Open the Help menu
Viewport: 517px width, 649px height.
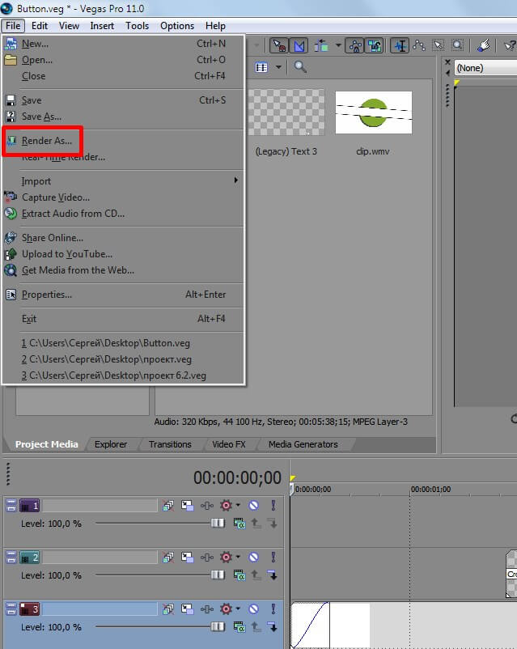pyautogui.click(x=215, y=26)
